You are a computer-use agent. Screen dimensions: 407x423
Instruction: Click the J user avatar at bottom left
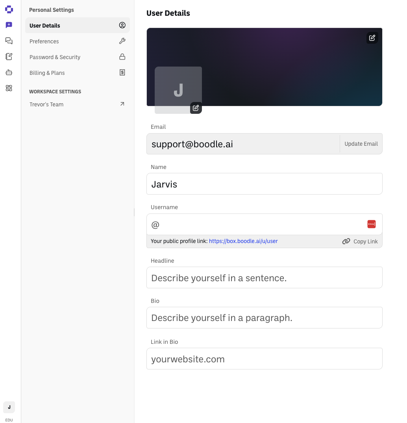click(x=9, y=407)
